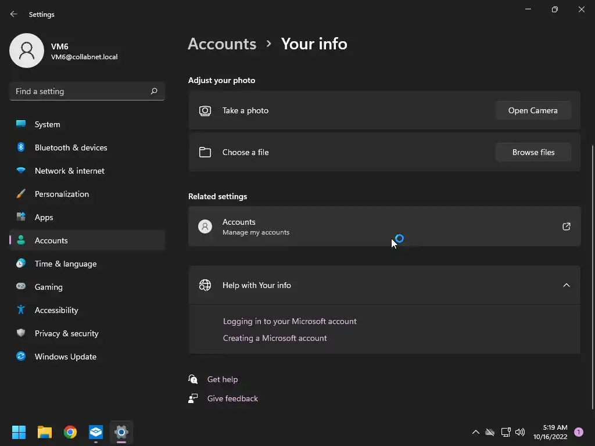The height and width of the screenshot is (446, 595).
Task: Click the Windows Start button
Action: click(19, 432)
